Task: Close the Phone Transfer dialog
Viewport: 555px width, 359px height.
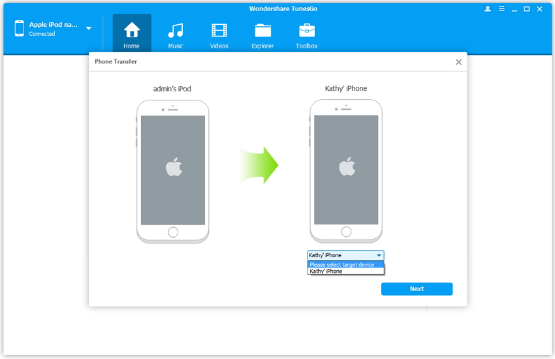Action: pyautogui.click(x=458, y=62)
